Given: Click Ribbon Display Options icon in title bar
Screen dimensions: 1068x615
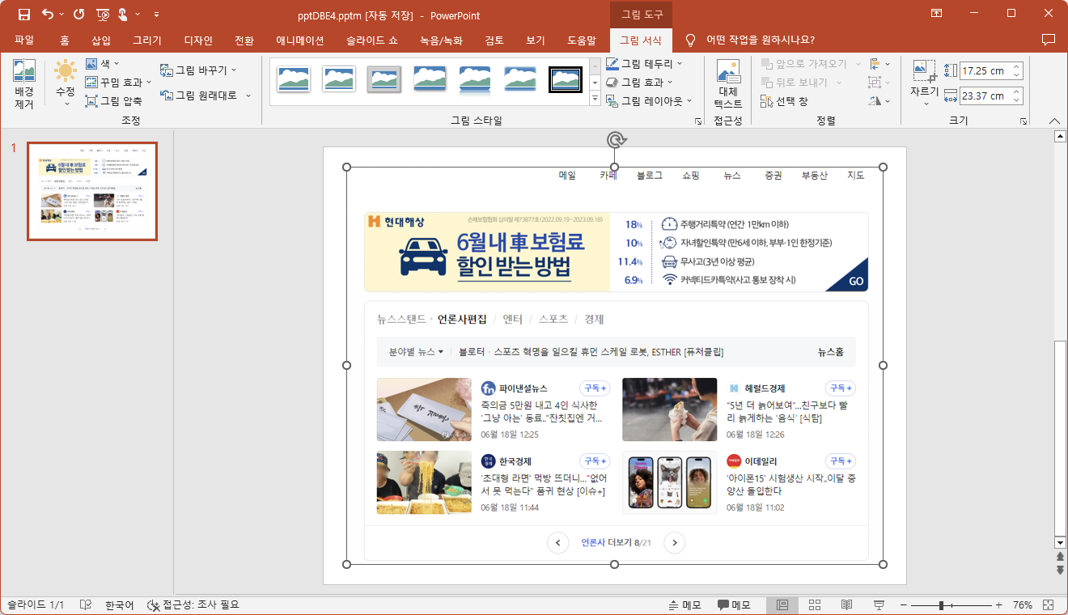Looking at the screenshot, I should point(936,14).
